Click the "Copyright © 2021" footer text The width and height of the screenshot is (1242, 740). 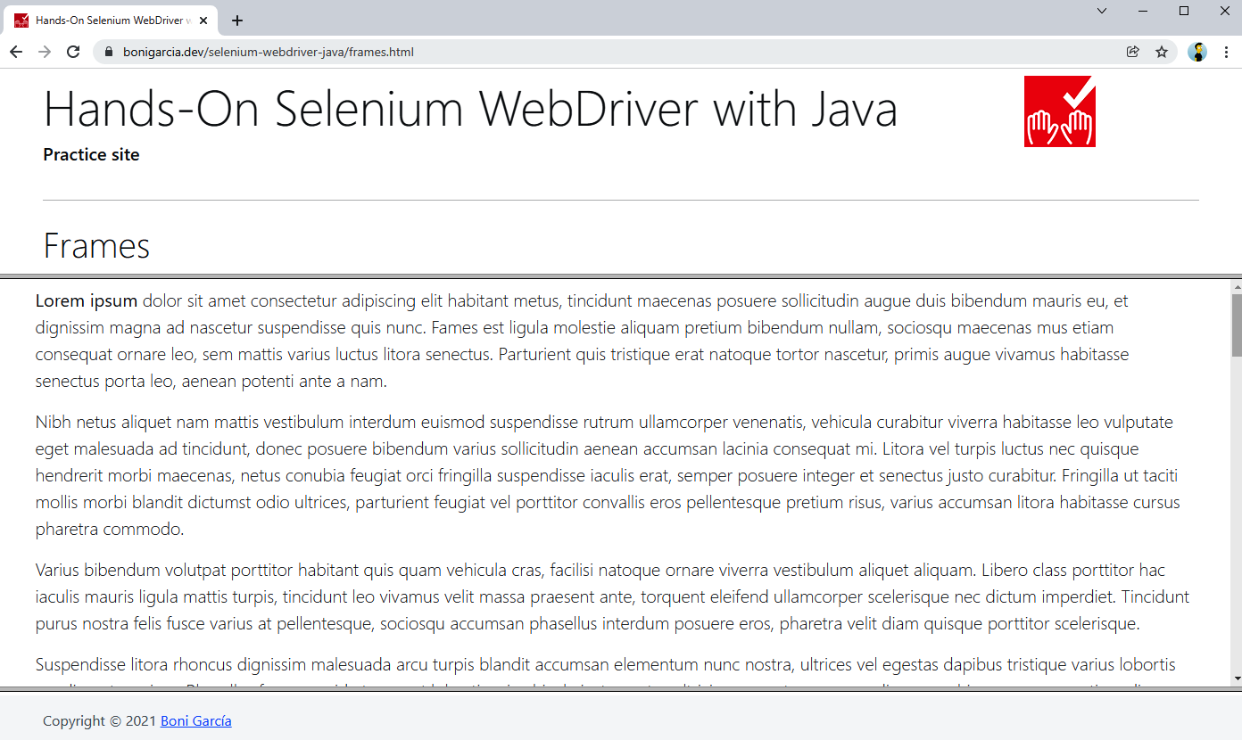point(100,720)
